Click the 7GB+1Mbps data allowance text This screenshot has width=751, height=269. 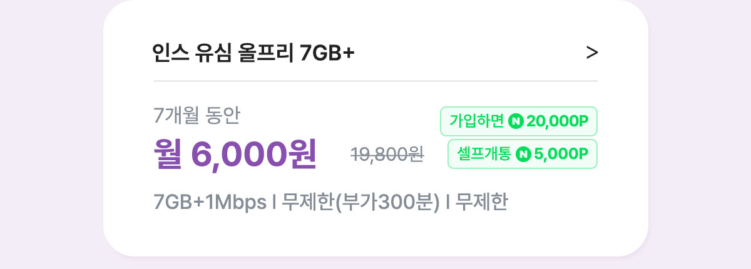point(209,203)
